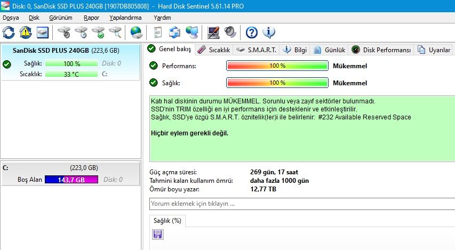Click the grey speaker sound icon
The image size is (455, 250).
click(230, 32)
